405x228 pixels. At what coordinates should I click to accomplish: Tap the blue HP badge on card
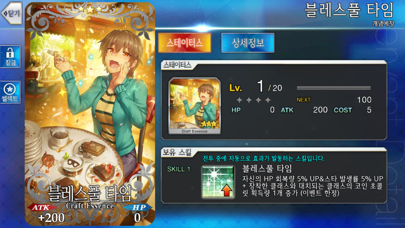coord(138,207)
